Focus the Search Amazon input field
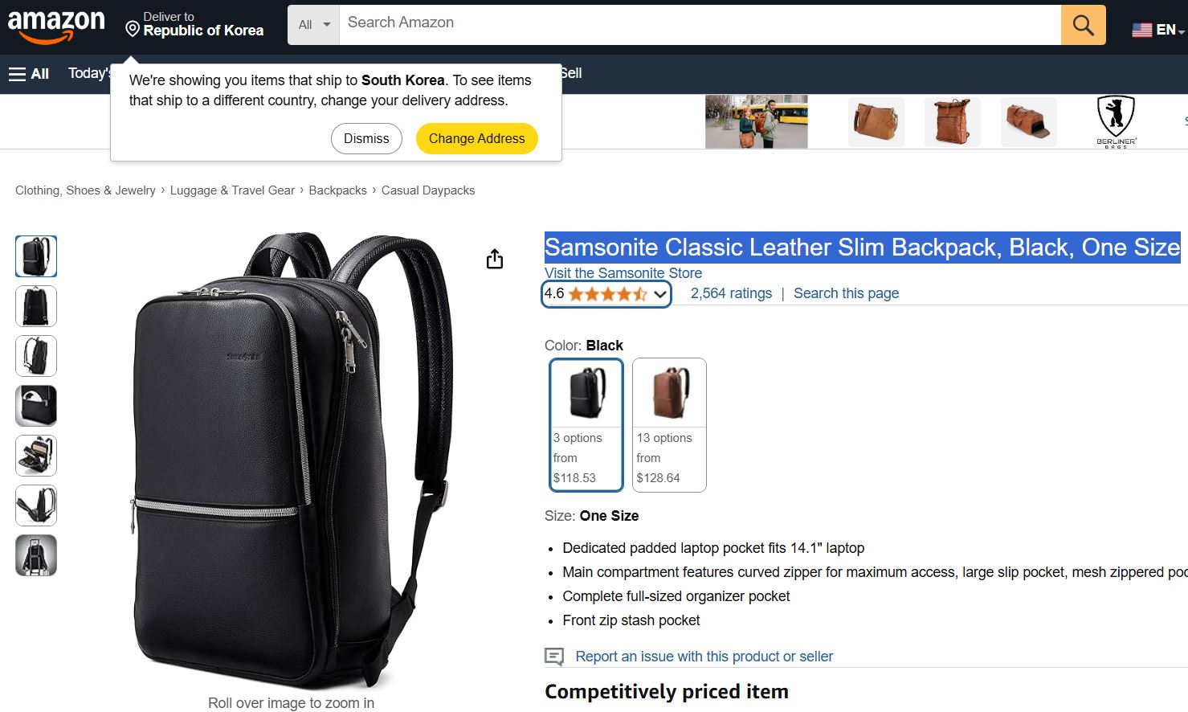The image size is (1188, 712). (700, 25)
